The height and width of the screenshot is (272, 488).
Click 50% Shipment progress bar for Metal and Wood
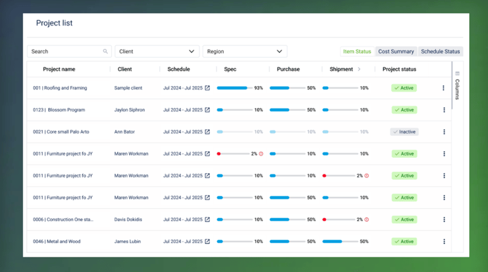pos(340,242)
